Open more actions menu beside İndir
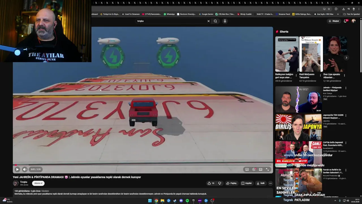 coord(270,183)
